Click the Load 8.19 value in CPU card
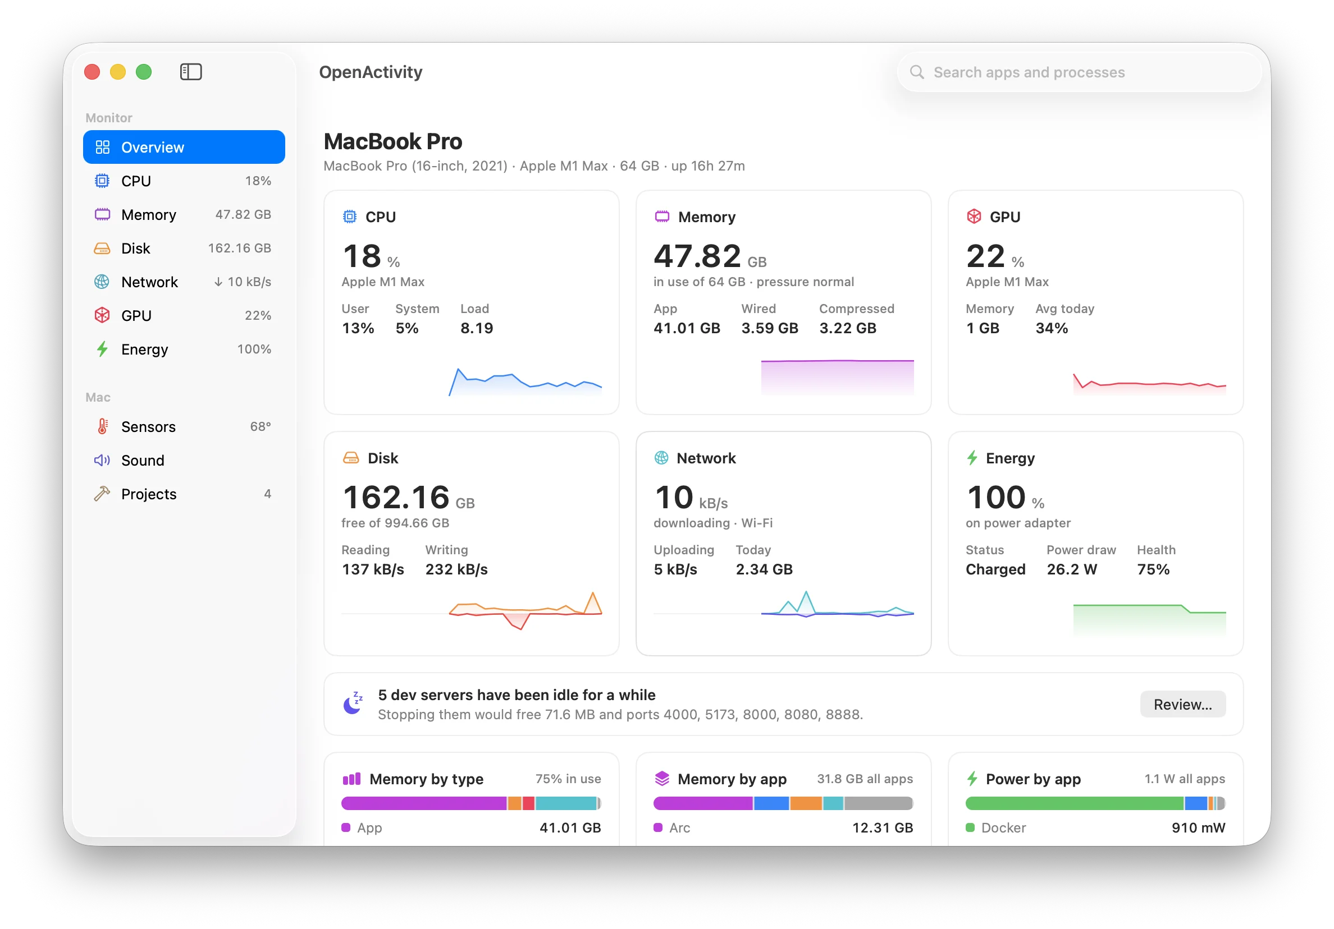Image resolution: width=1334 pixels, height=929 pixels. pyautogui.click(x=477, y=328)
